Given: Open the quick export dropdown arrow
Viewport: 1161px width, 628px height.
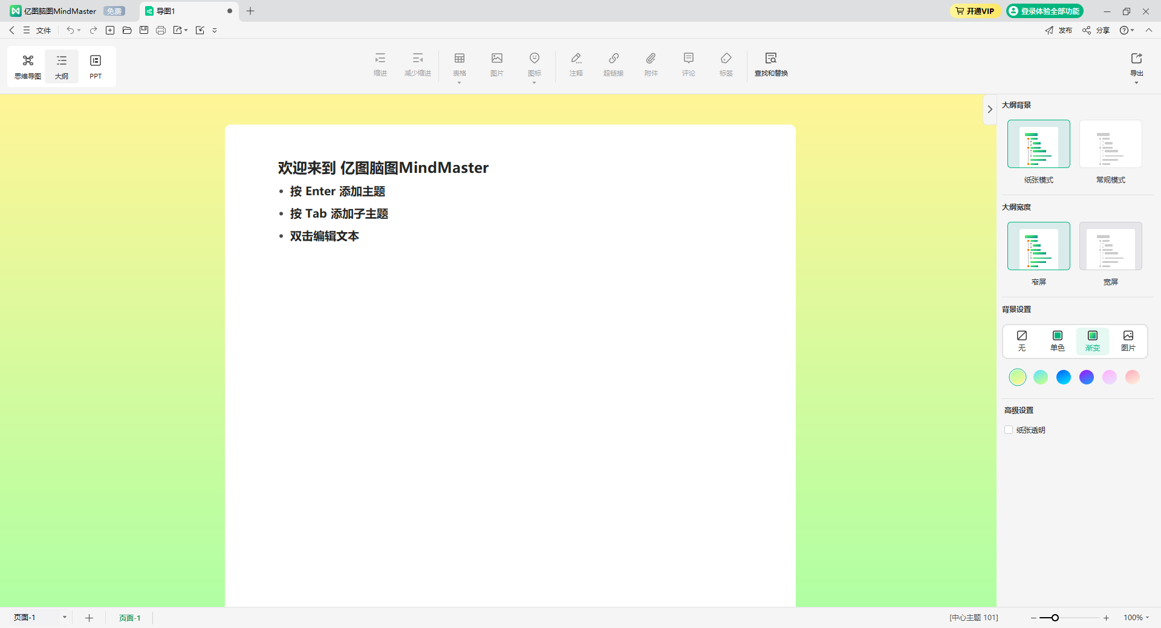Looking at the screenshot, I should pos(186,30).
